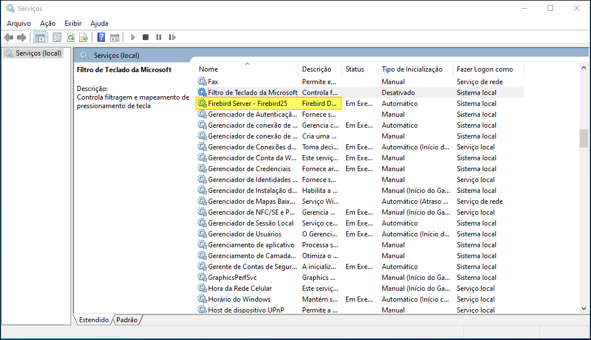The width and height of the screenshot is (591, 340).
Task: Click gear icon of GraphicsPerfSvc row
Action: tap(202, 278)
